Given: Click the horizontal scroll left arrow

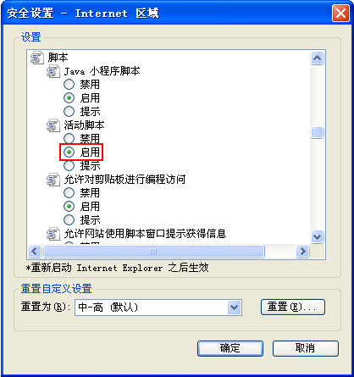Looking at the screenshot, I should [35, 251].
